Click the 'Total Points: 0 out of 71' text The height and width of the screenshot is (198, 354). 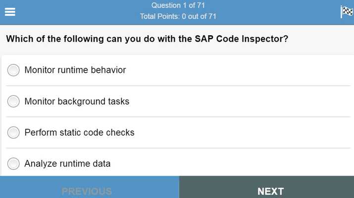click(x=178, y=16)
